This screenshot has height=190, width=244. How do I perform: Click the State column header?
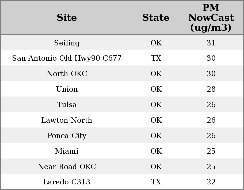156,18
